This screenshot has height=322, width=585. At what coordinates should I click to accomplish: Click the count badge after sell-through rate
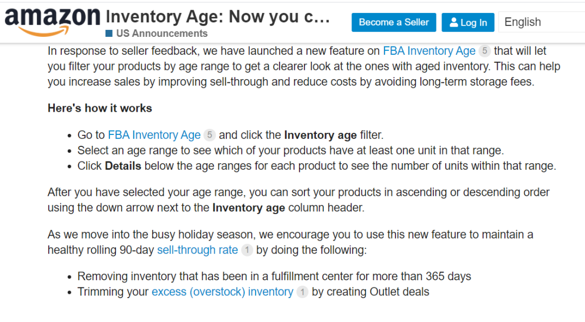point(247,250)
